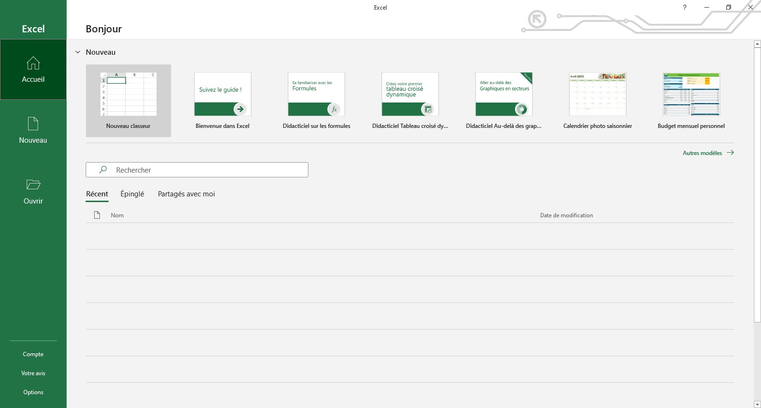Click the vertical scrollbar thumb
Viewport: 761px width, 408px height.
[x=757, y=185]
